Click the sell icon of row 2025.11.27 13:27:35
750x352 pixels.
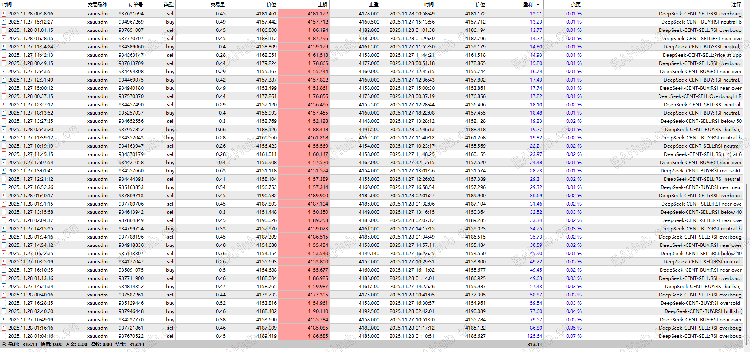tap(4, 121)
